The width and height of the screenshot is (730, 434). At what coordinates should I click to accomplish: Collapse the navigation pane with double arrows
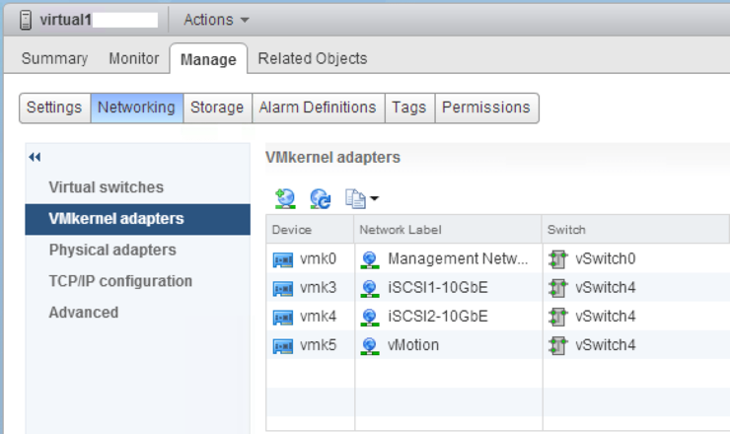(35, 158)
